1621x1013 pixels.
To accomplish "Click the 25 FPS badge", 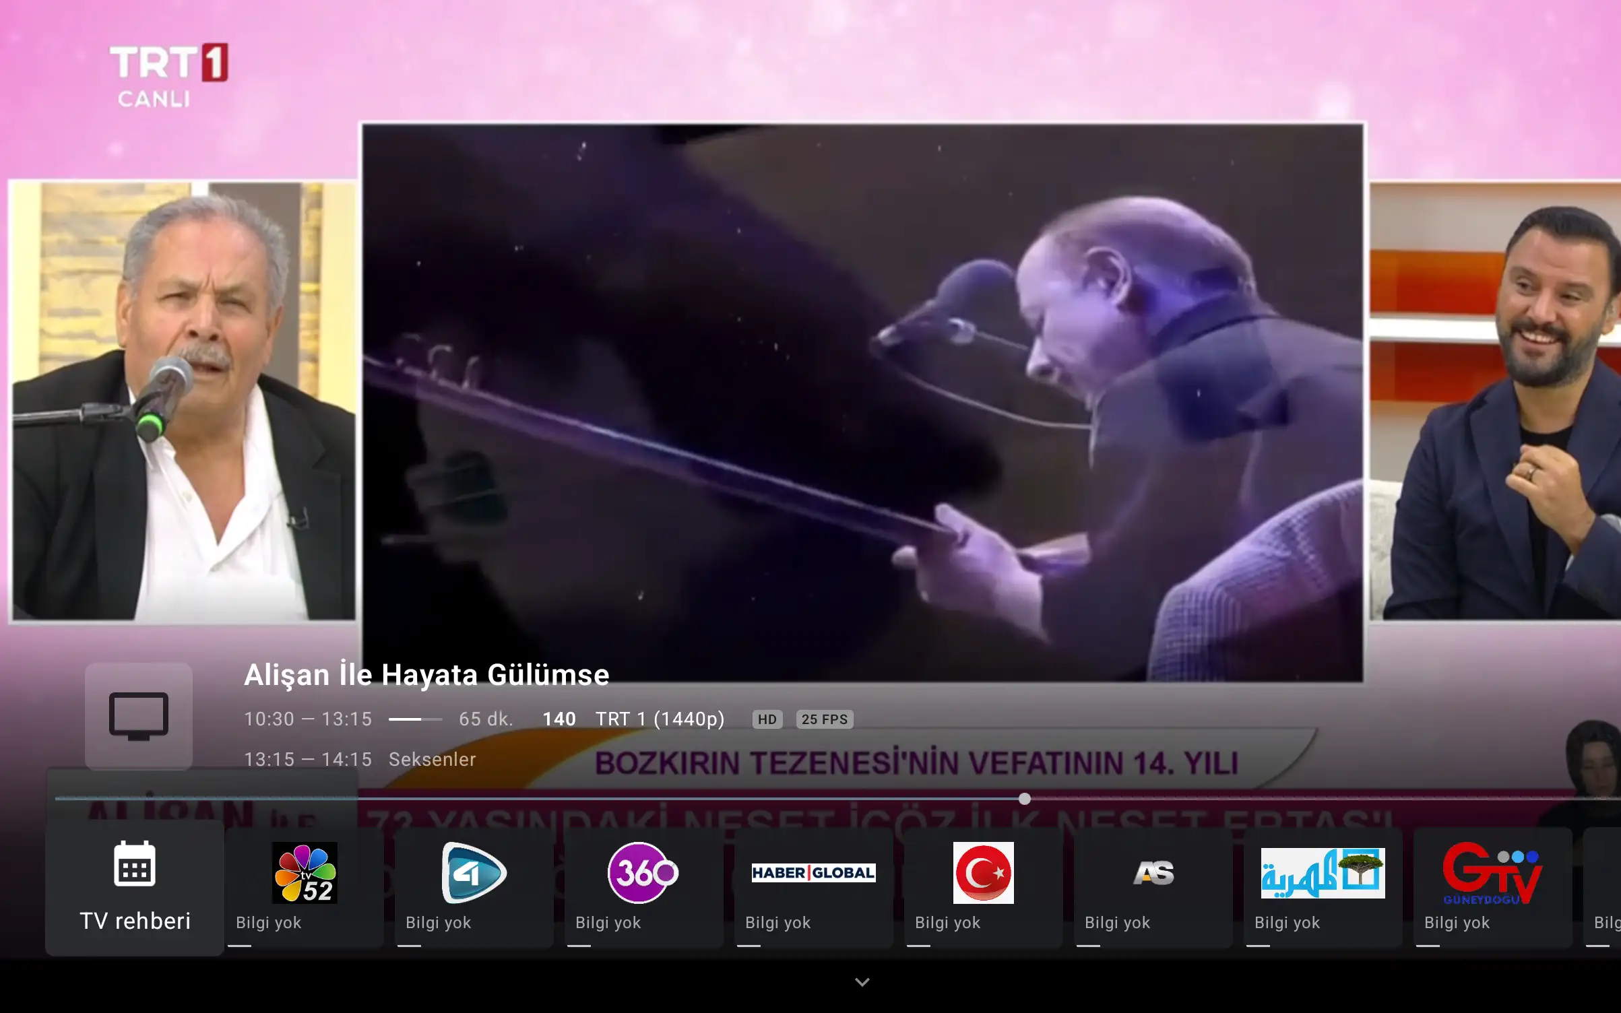I will (x=825, y=719).
